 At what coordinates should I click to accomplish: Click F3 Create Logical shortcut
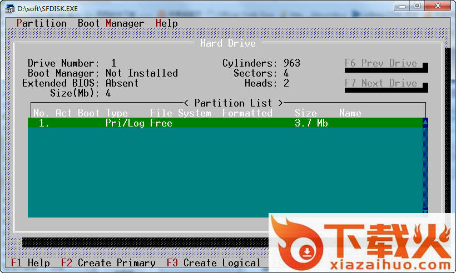point(214,263)
